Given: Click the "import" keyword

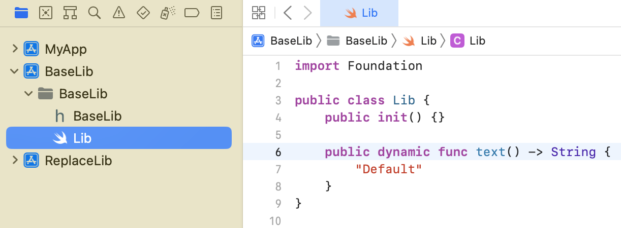Looking at the screenshot, I should [317, 66].
